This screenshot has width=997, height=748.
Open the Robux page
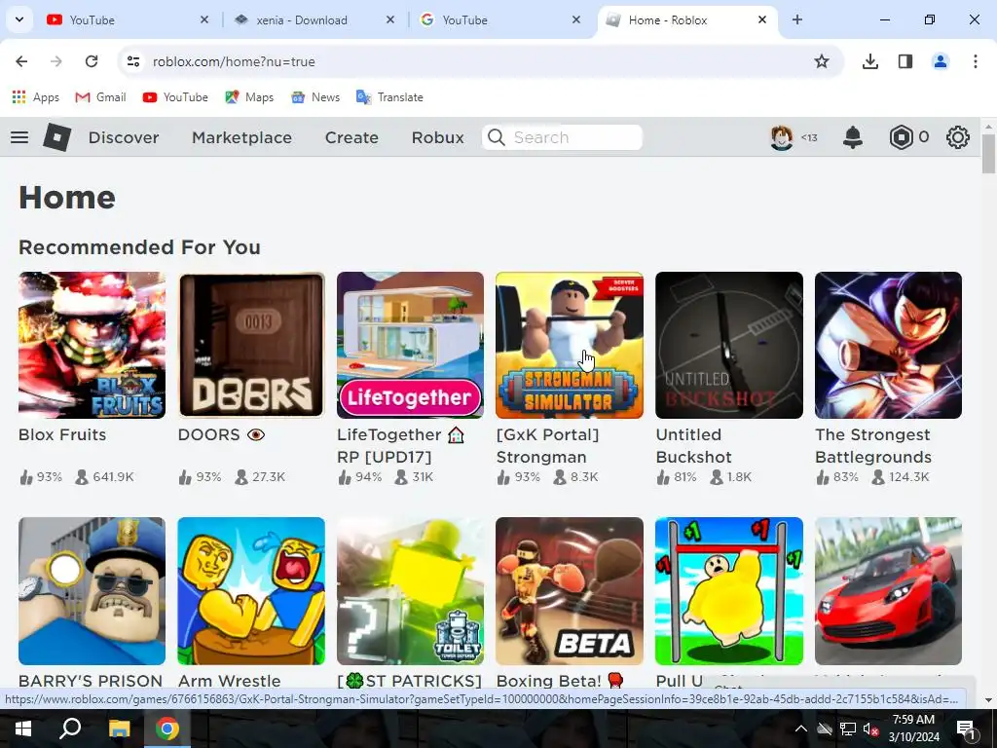click(437, 137)
